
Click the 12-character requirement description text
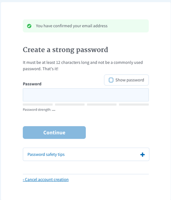coord(83,65)
